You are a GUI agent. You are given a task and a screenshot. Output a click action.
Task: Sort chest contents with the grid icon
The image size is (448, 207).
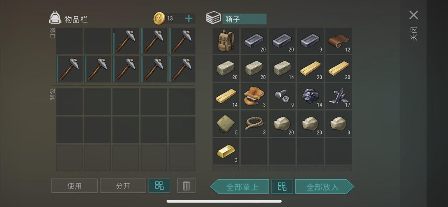[282, 187]
